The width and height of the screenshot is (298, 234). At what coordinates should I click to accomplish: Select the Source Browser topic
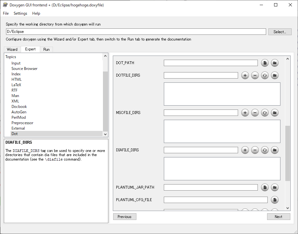tap(24, 69)
